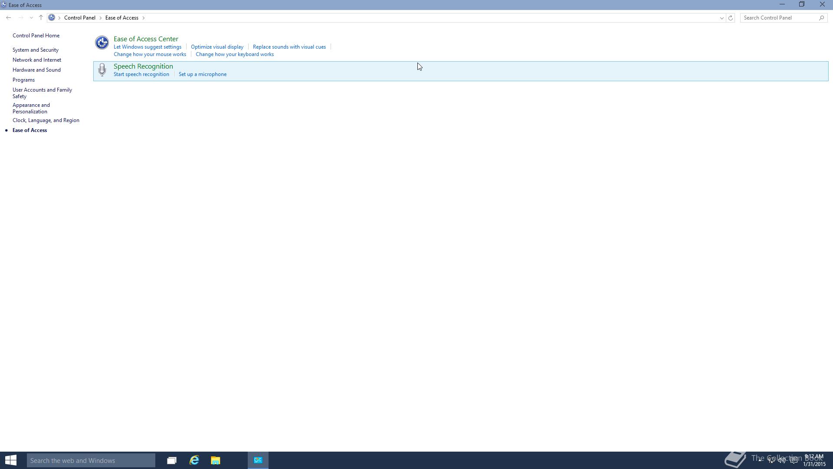Click the taskbar search box
Viewport: 833px width, 469px height.
pos(91,460)
